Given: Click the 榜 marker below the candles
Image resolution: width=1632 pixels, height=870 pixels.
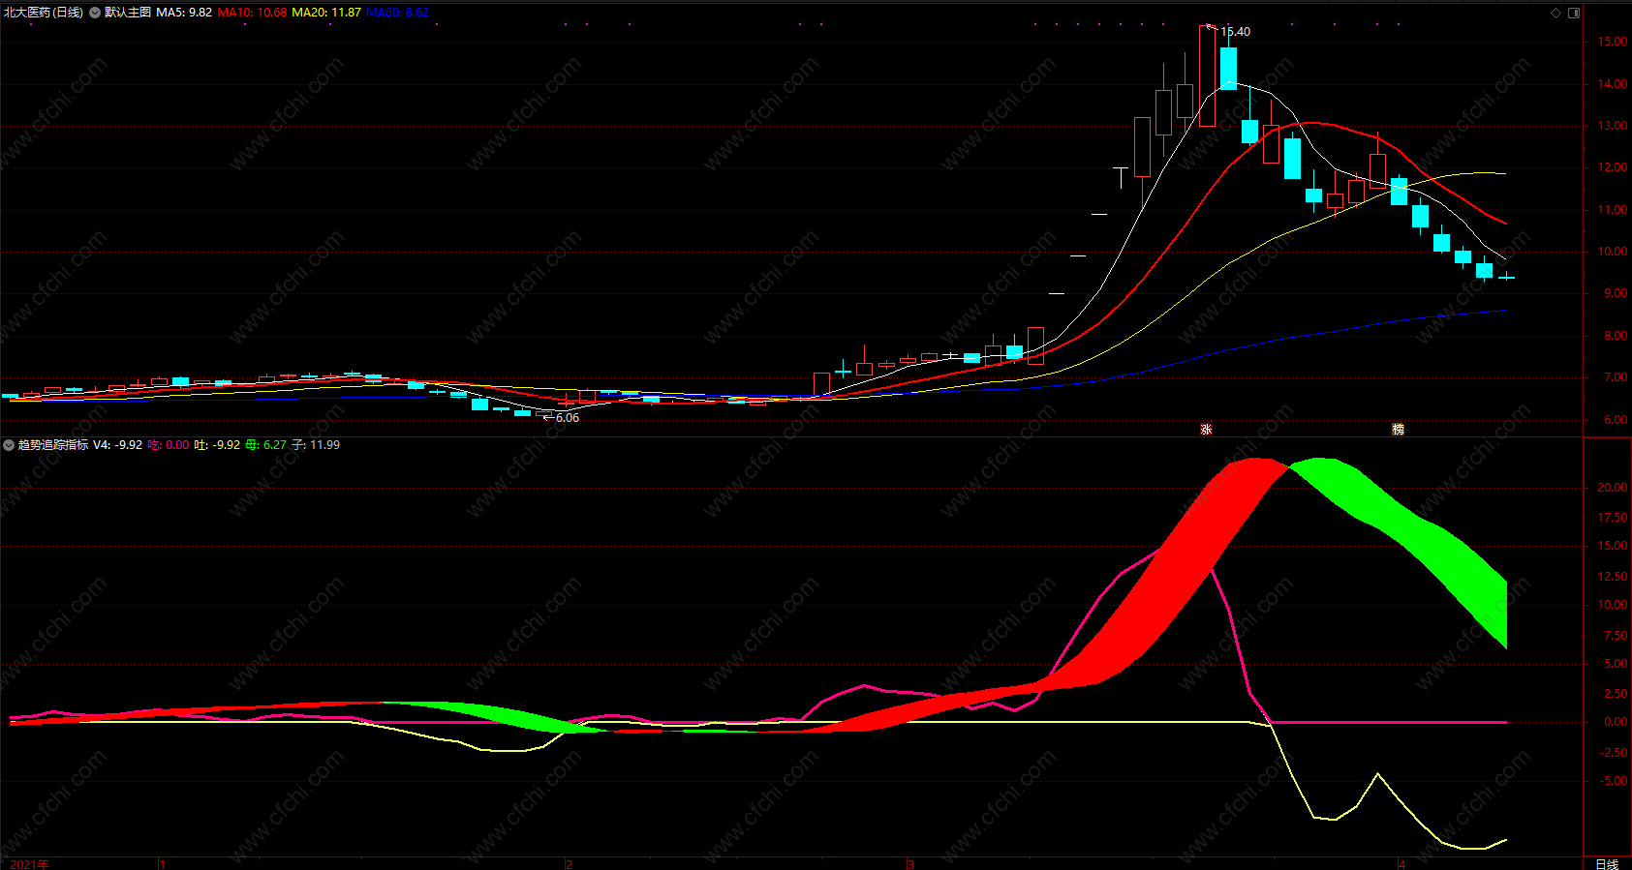Looking at the screenshot, I should (x=1398, y=429).
